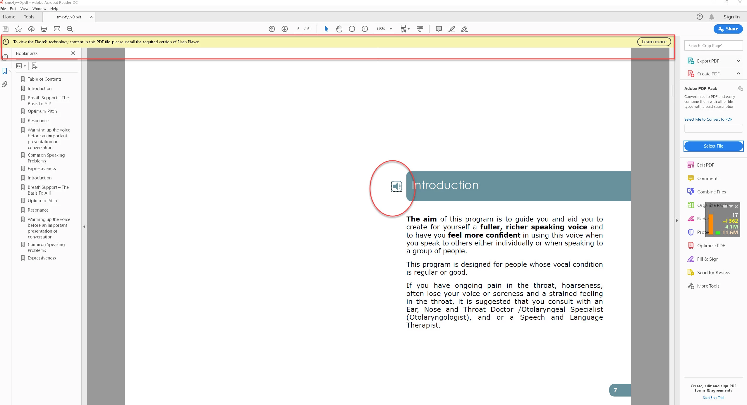The image size is (747, 405).
Task: Open the View menu
Action: pyautogui.click(x=24, y=8)
